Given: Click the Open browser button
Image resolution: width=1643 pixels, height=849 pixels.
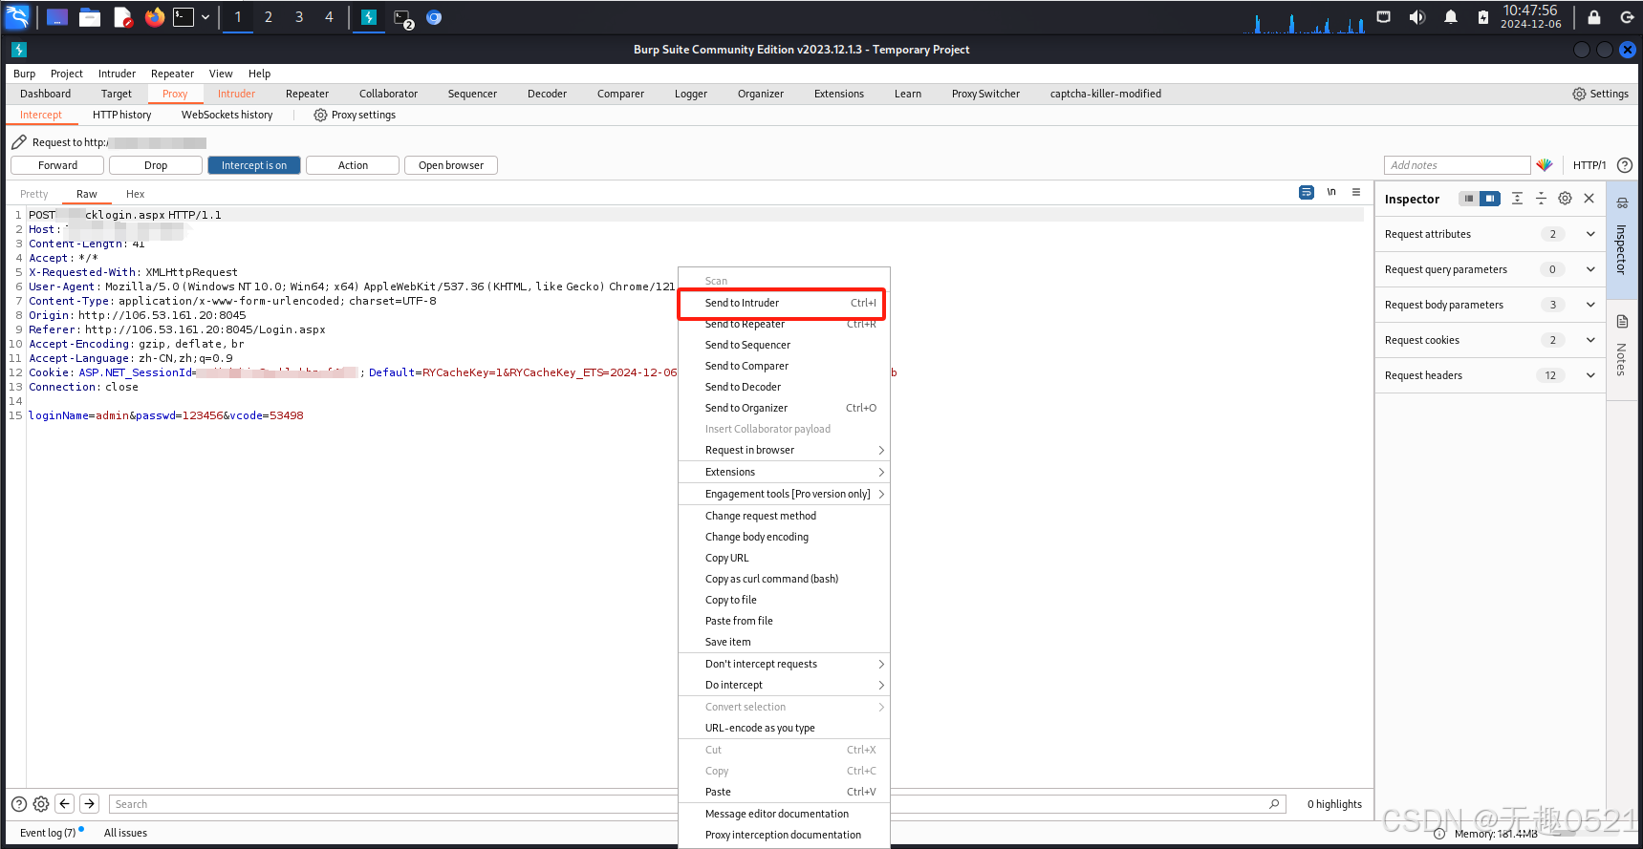Looking at the screenshot, I should click(x=451, y=165).
